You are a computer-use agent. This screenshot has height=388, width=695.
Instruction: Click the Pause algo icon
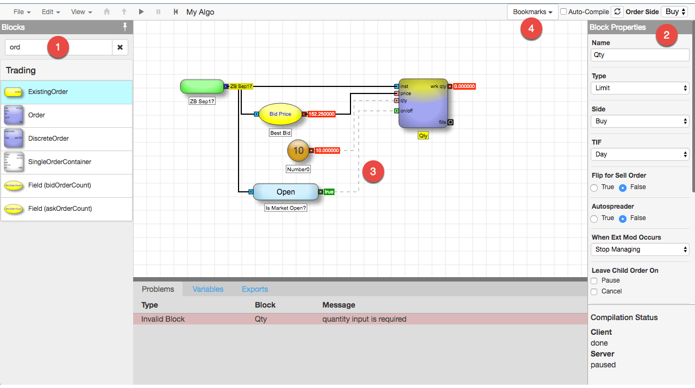(x=159, y=11)
